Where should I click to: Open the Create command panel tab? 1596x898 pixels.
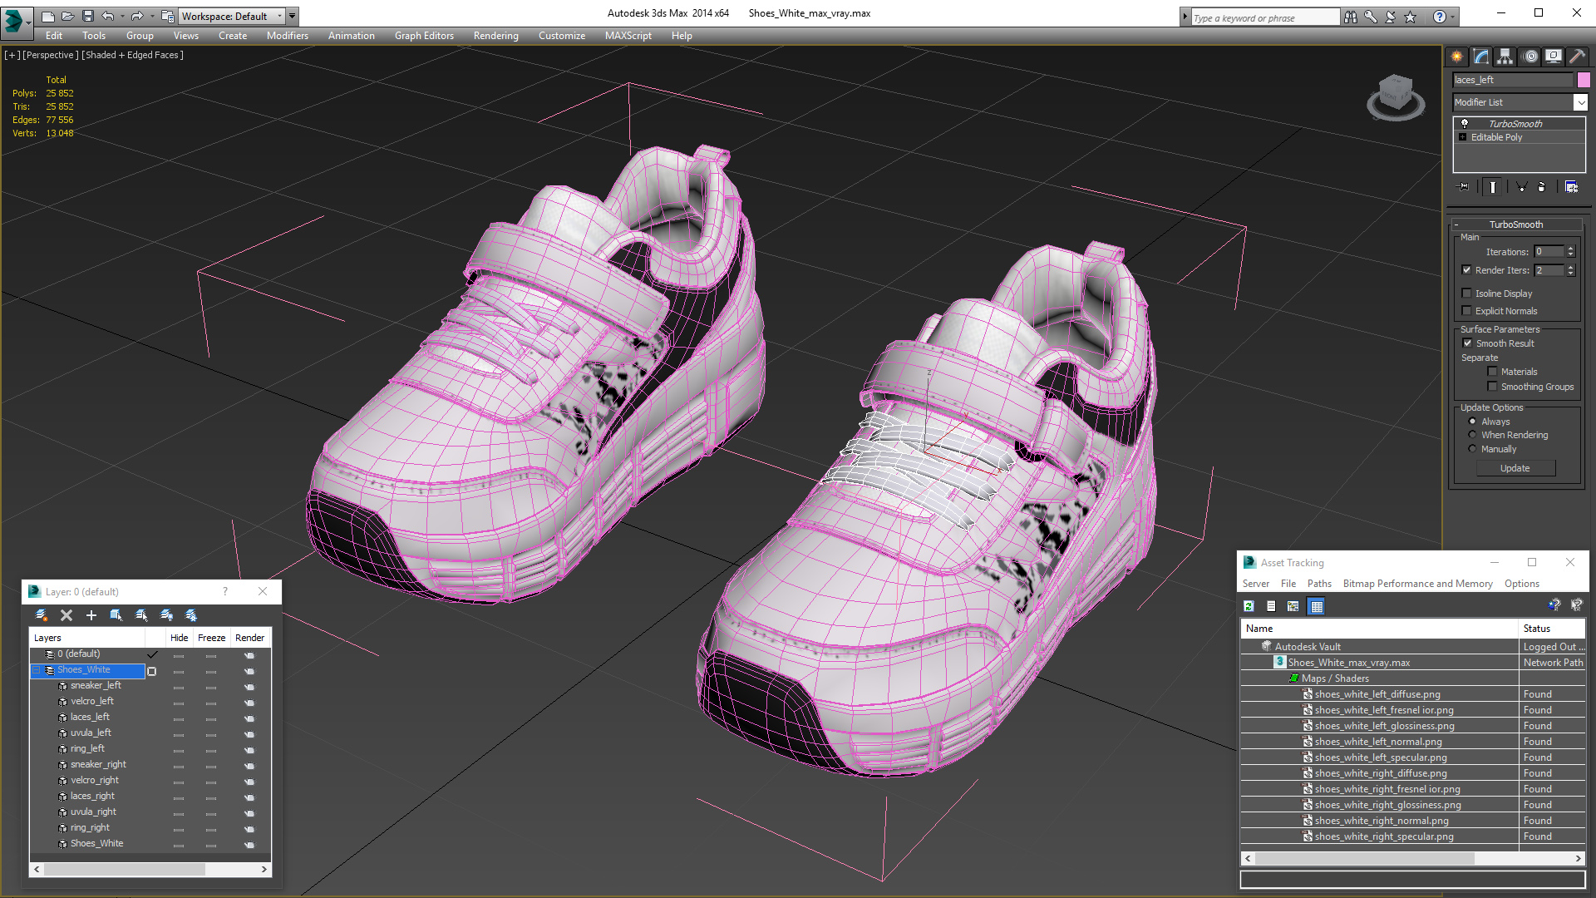coord(1456,57)
